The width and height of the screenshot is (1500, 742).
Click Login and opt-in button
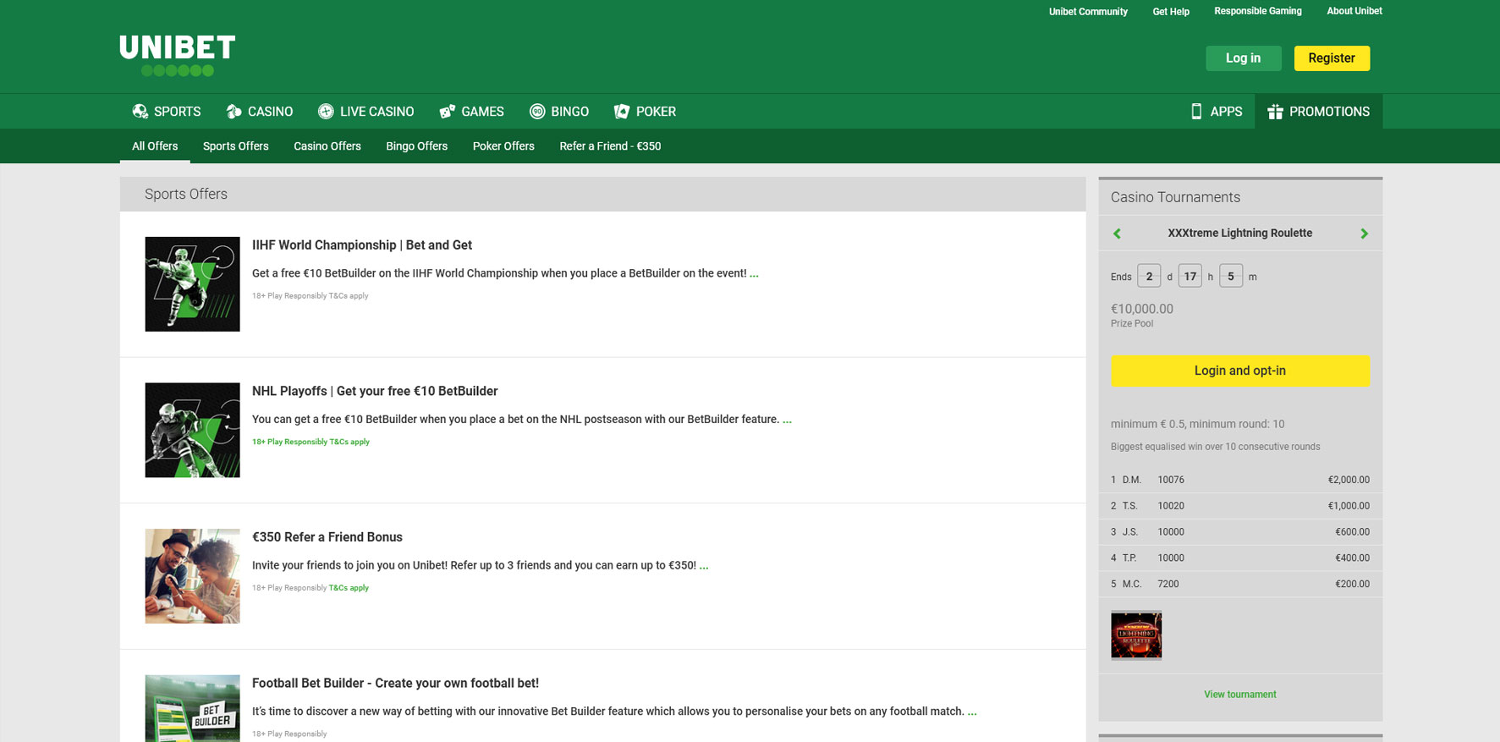click(x=1240, y=371)
